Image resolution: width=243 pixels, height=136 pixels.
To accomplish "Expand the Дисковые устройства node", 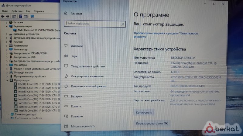I will [x=6, y=34].
